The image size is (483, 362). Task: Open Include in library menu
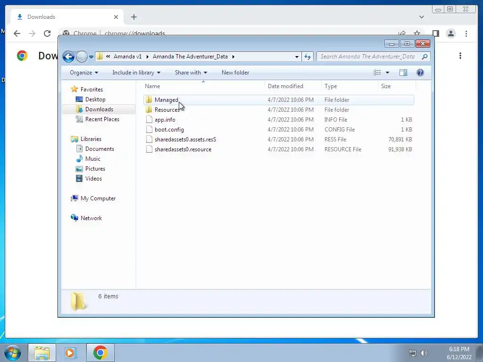click(136, 73)
